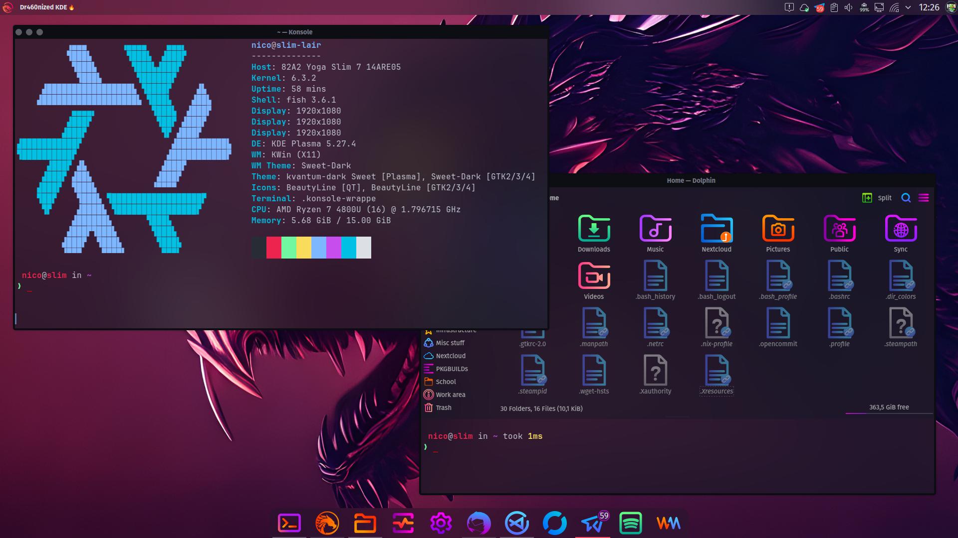958x538 pixels.
Task: Go to Work area in the sidebar
Action: coord(450,395)
